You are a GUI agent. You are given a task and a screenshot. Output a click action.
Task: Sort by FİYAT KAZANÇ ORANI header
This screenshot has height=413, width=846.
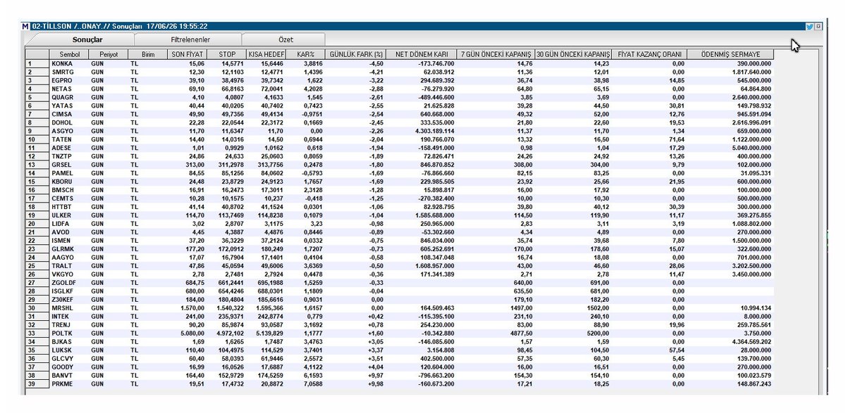point(649,54)
